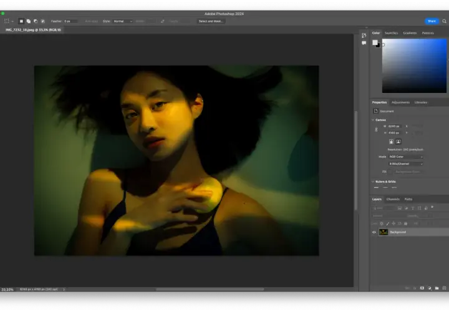The height and width of the screenshot is (312, 449).
Task: Click the create new layer icon
Action: pos(444,288)
